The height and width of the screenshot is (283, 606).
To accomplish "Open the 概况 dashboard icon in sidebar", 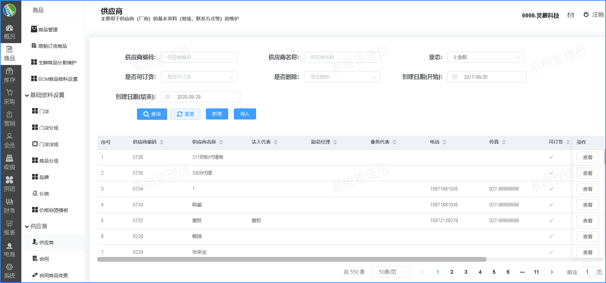I will (9, 28).
